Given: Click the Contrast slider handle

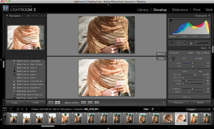Looking at the screenshot, I should tap(190, 92).
